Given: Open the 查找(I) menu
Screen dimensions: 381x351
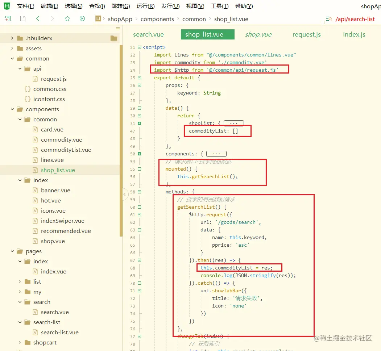Looking at the screenshot, I should click(97, 6).
